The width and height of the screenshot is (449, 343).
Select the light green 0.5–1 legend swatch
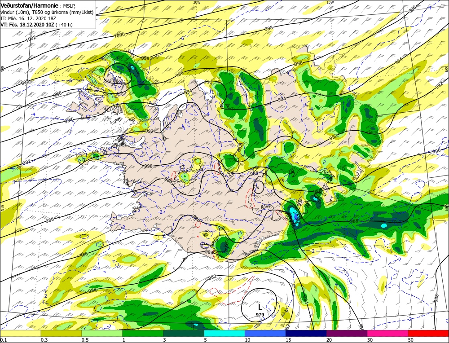[102, 333]
